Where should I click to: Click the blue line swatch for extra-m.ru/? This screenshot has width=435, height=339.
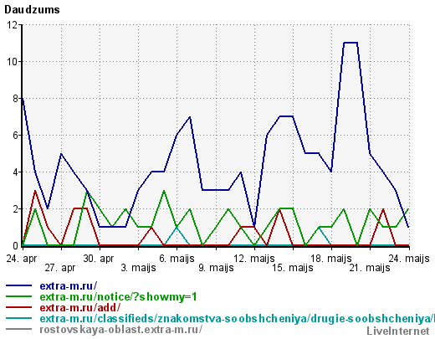pyautogui.click(x=18, y=285)
